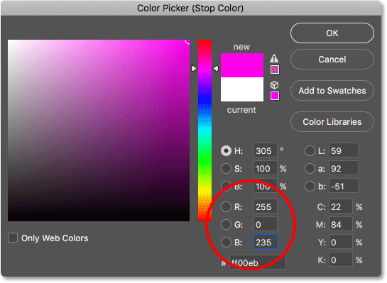Click the 'current' label below the swatch
This screenshot has width=387, height=283.
coord(241,110)
